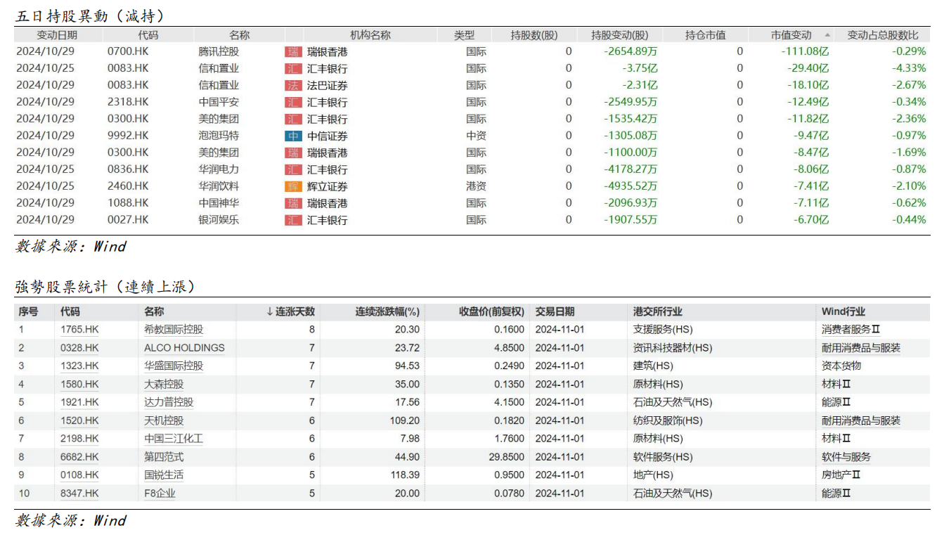The width and height of the screenshot is (937, 535).
Task: Select the -4.33% share ratio value
Action: pyautogui.click(x=909, y=69)
